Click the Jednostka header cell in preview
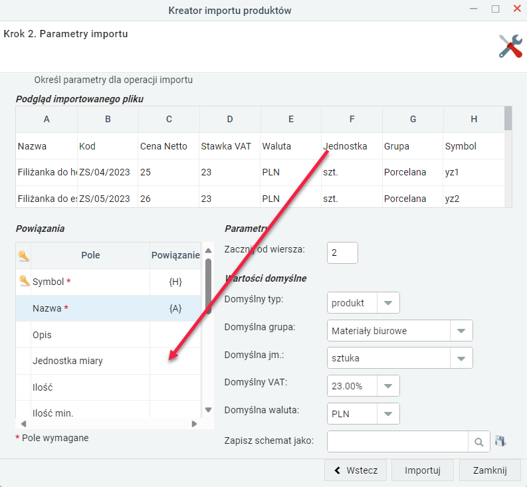This screenshot has width=527, height=487. [x=352, y=146]
